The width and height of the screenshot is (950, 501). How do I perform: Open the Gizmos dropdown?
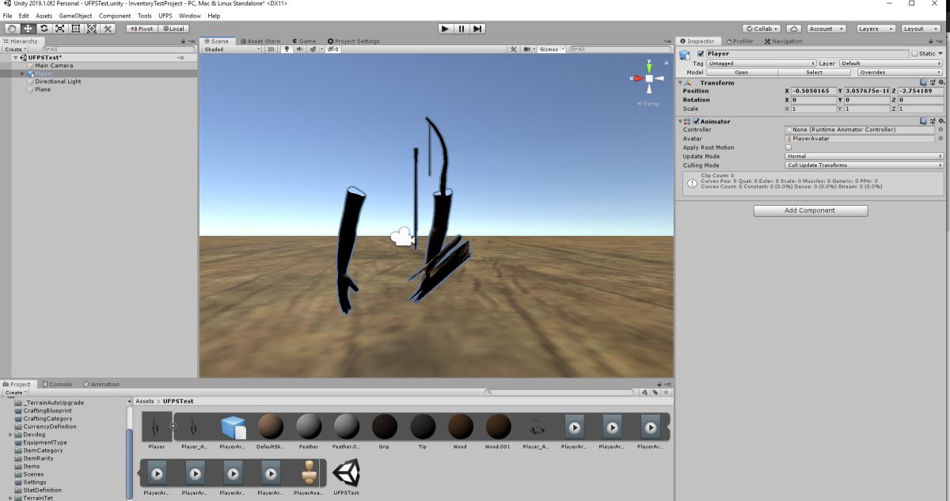click(x=552, y=49)
